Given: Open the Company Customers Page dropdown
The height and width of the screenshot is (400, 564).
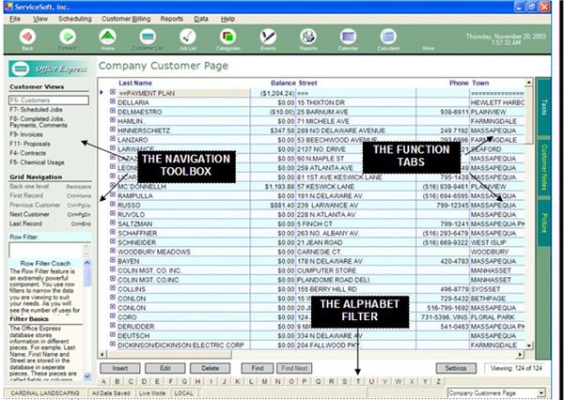Looking at the screenshot, I should click(541, 393).
